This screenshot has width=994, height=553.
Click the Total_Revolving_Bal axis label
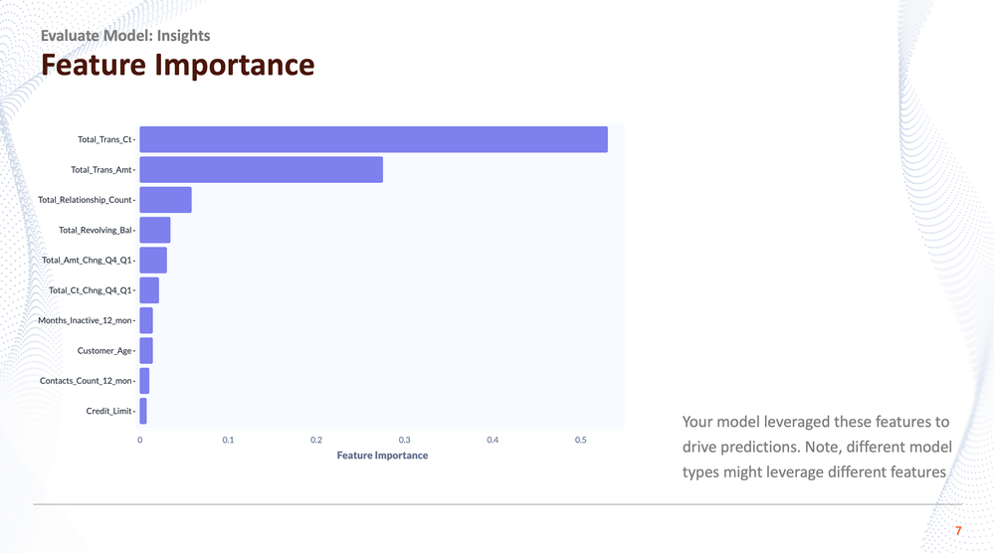click(96, 230)
